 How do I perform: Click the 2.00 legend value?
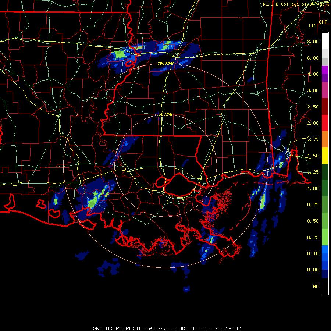click(x=313, y=123)
